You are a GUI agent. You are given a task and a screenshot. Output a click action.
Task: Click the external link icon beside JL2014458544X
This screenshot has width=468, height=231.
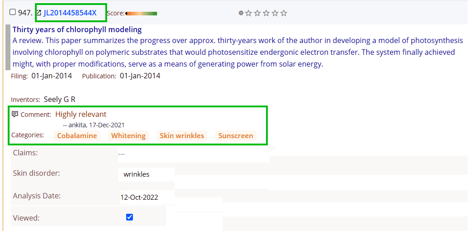pos(39,13)
